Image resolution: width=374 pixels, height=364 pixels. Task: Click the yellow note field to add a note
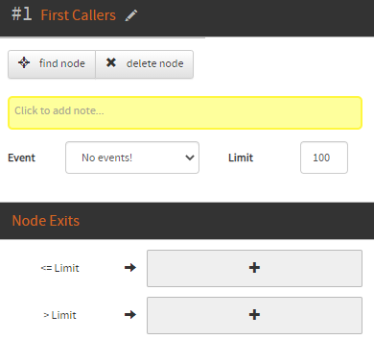185,113
